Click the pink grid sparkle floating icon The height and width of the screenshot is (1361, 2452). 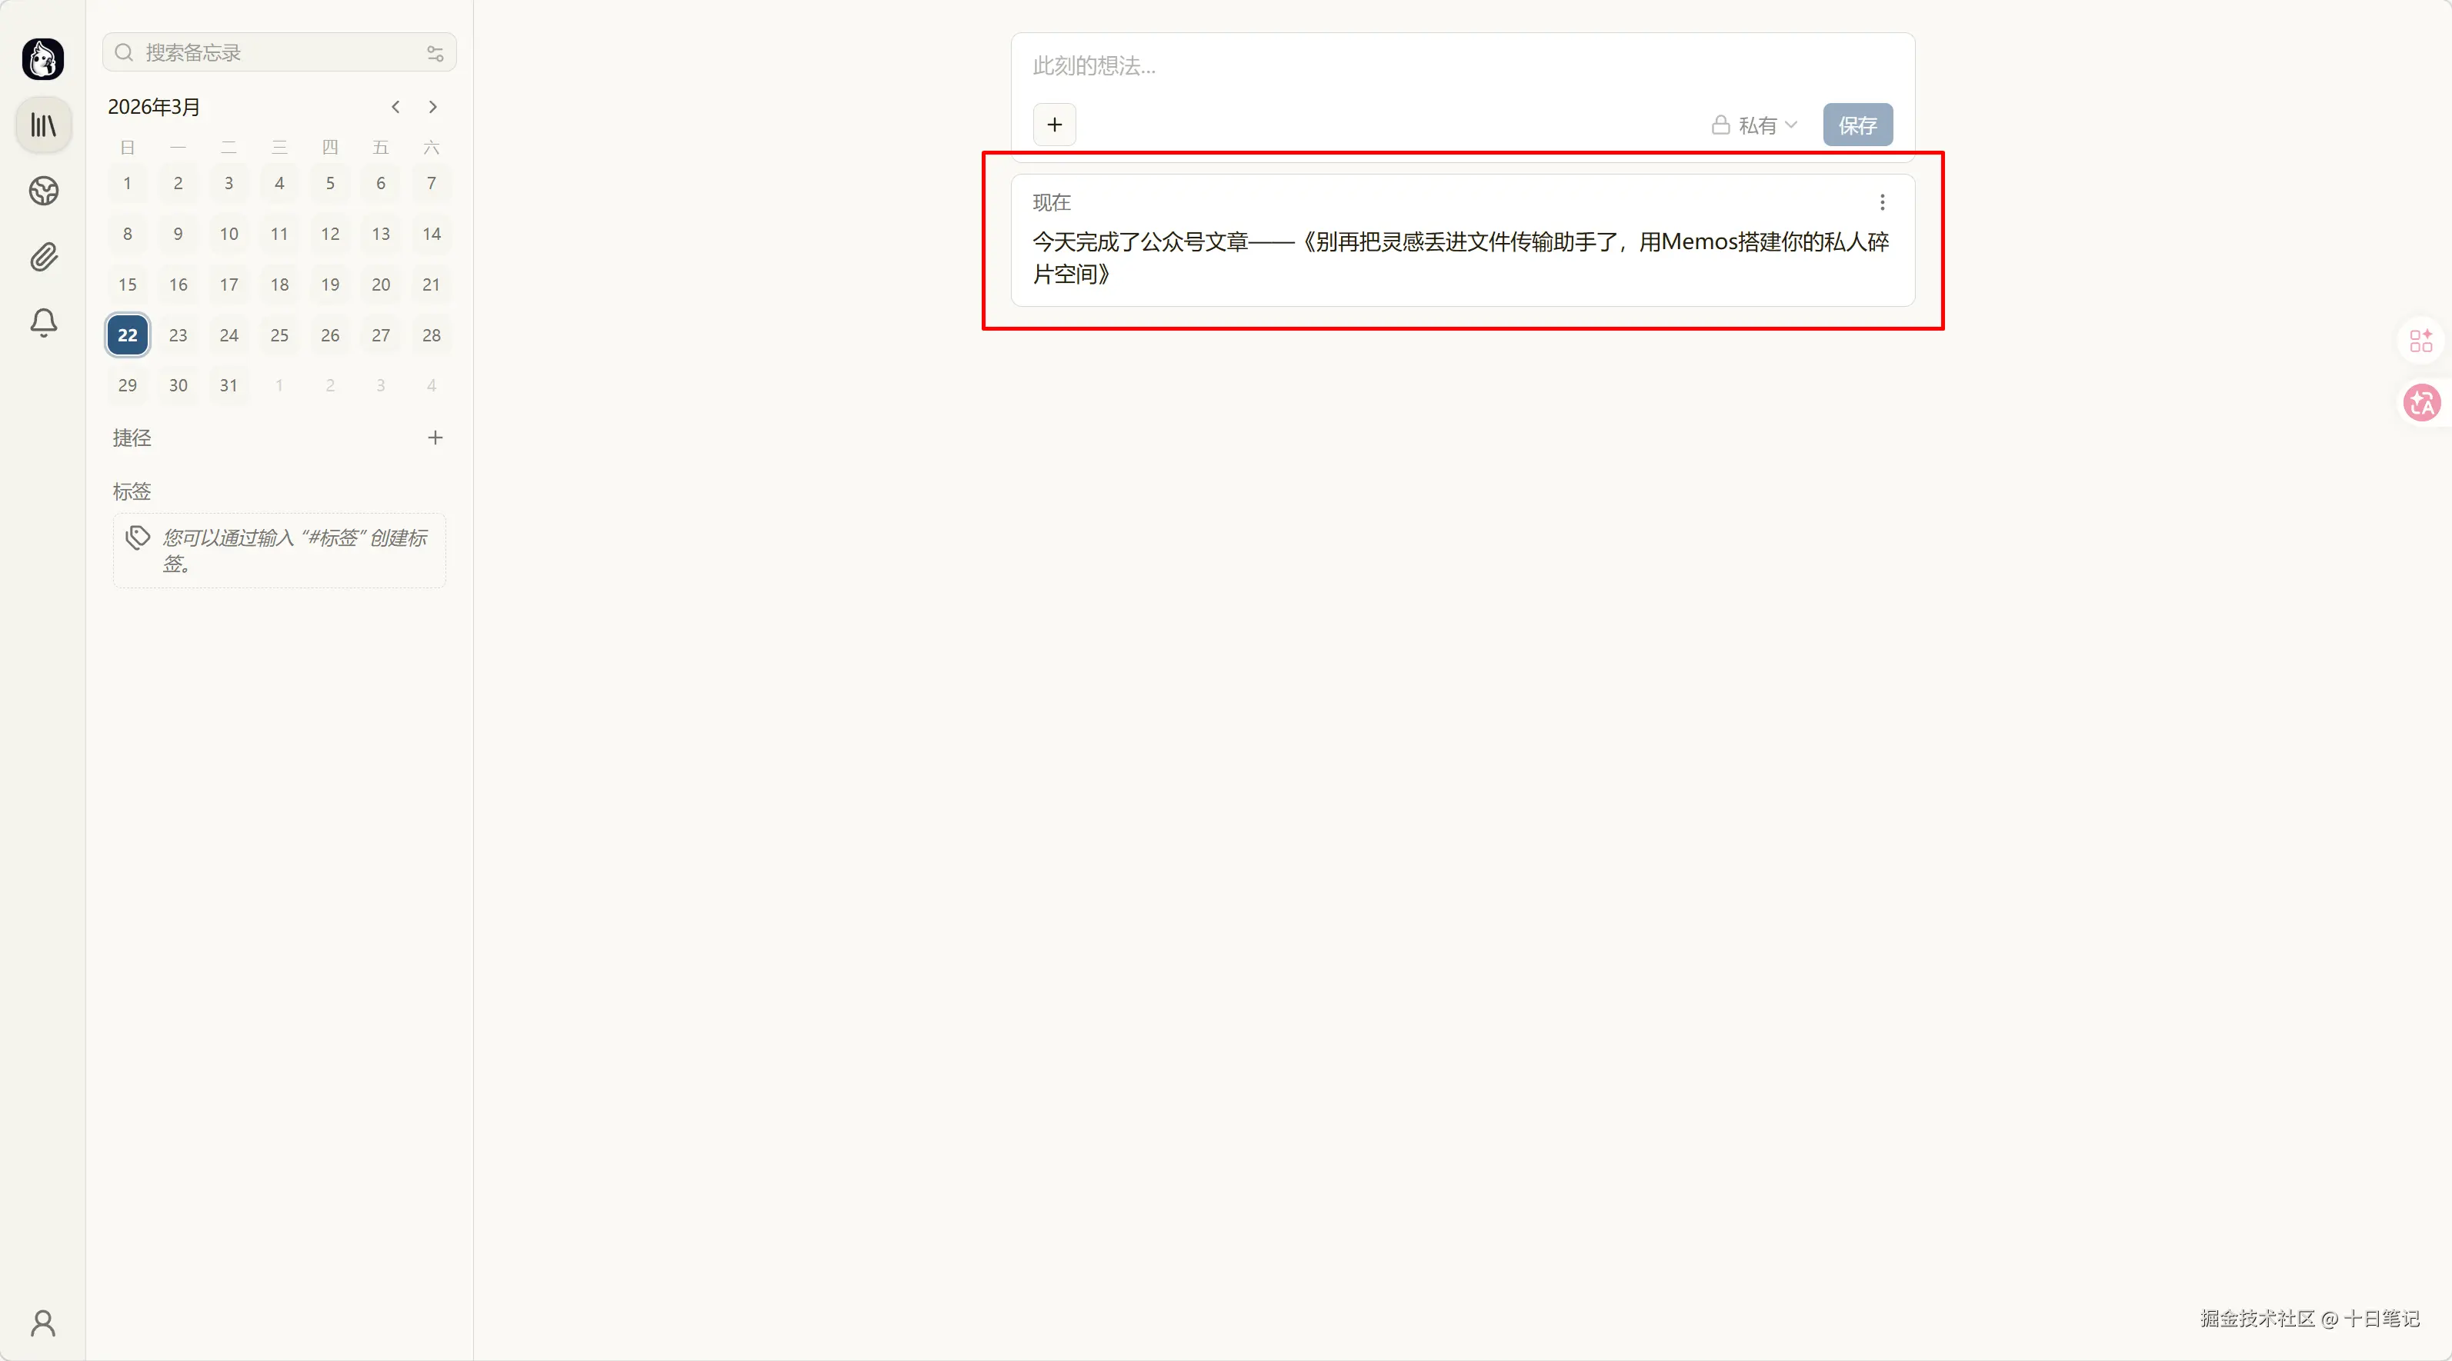[x=2420, y=341]
